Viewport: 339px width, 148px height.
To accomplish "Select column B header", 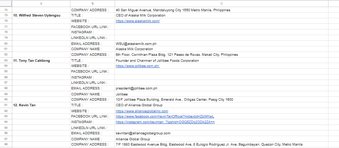I will pos(92,4).
